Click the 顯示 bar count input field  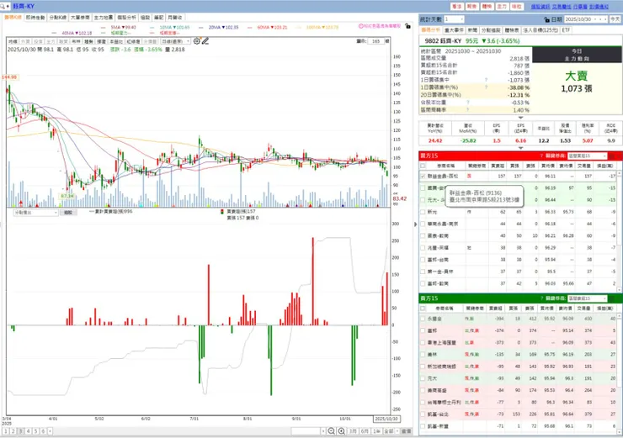pos(376,41)
